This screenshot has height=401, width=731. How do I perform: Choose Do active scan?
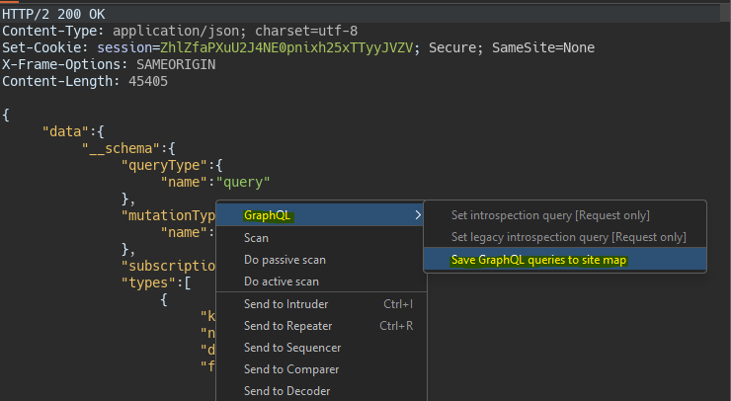281,281
